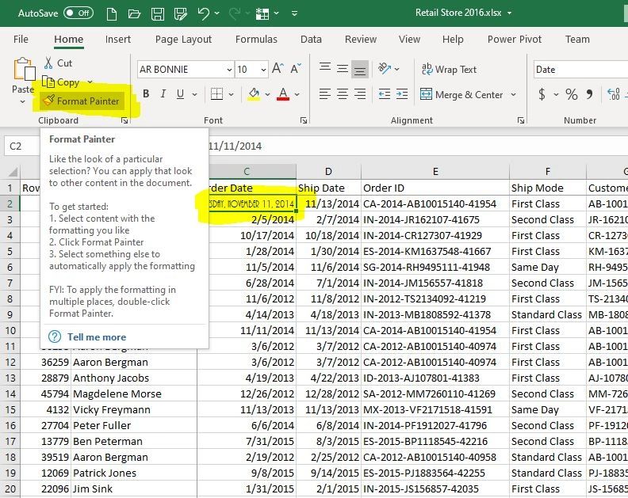Screen dimensions: 628x498
Task: Open the File tab
Action: coord(21,40)
